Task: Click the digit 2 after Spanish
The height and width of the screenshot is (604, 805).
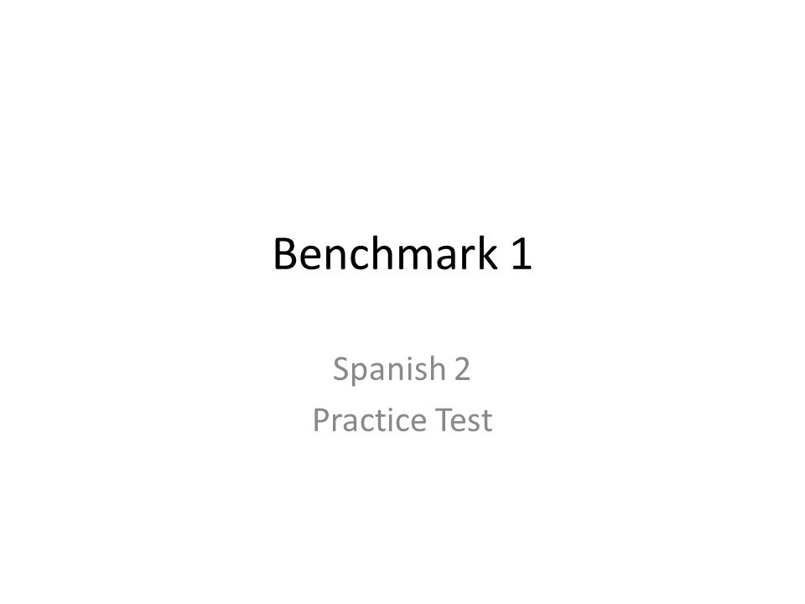Action: pos(462,369)
